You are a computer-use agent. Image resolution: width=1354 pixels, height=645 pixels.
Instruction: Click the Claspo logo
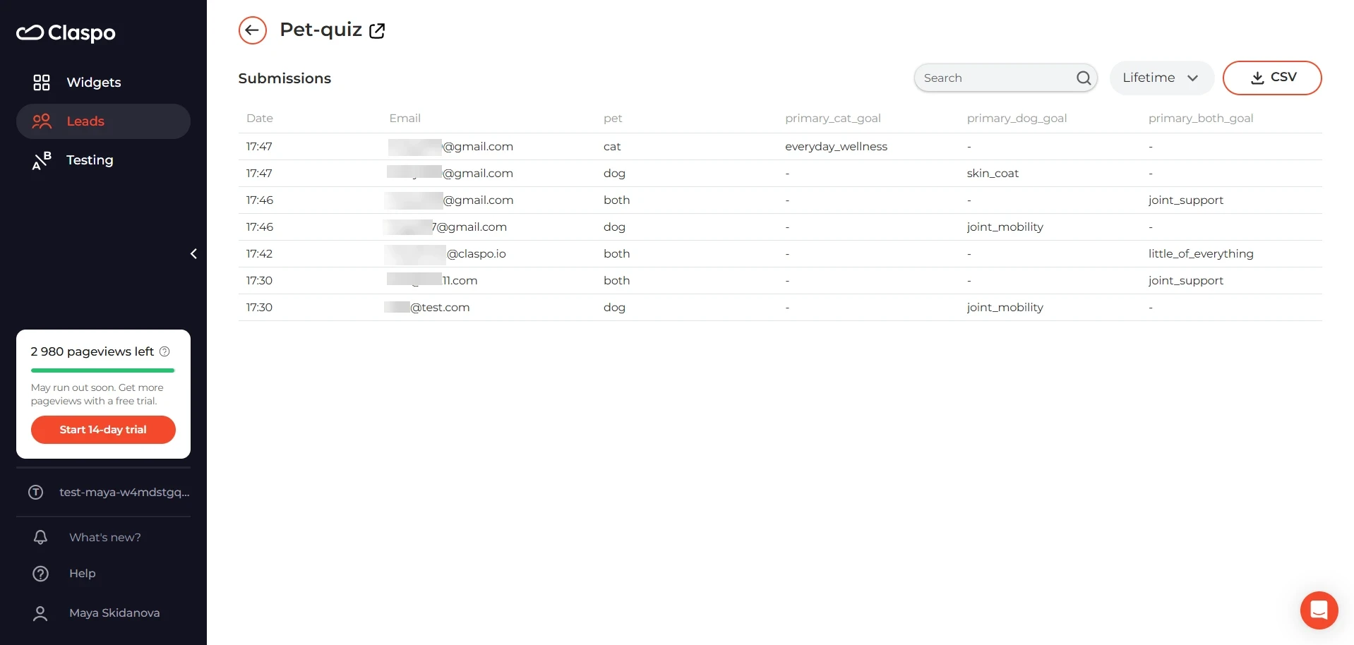pos(66,32)
